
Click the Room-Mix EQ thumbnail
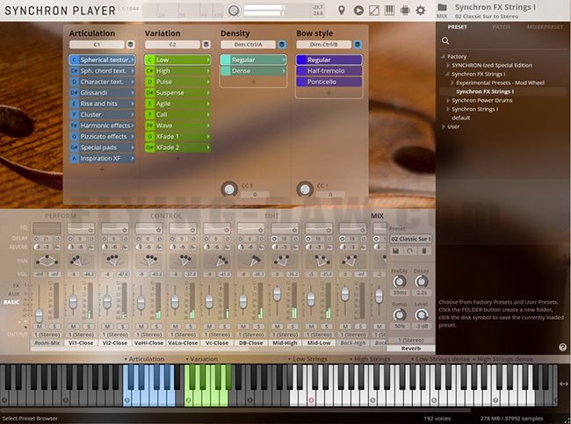[x=47, y=228]
